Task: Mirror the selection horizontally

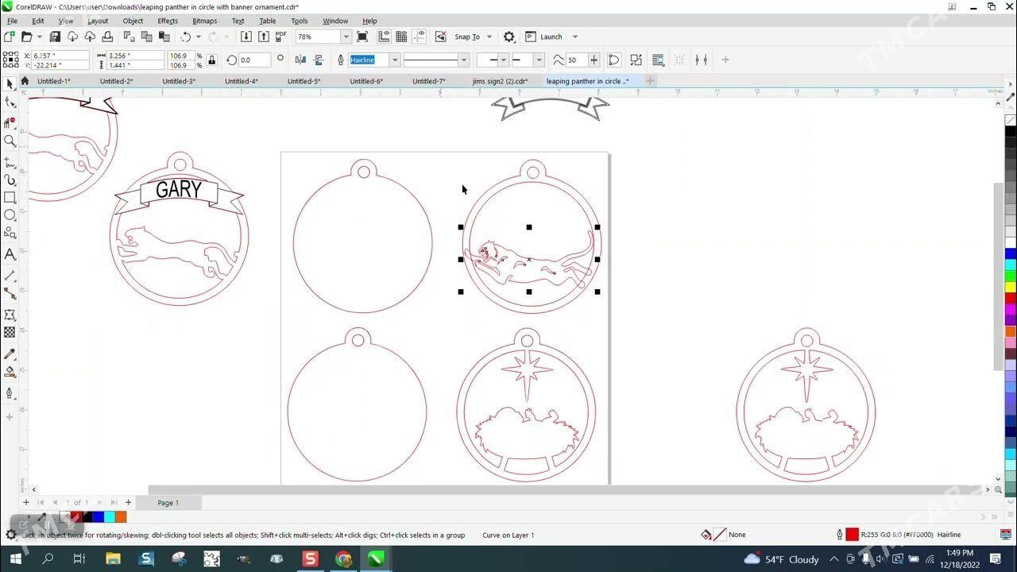Action: coord(300,60)
